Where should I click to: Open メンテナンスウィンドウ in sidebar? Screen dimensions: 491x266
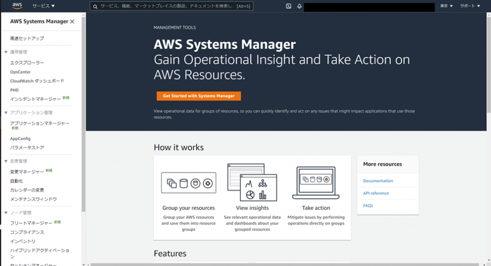click(x=33, y=199)
